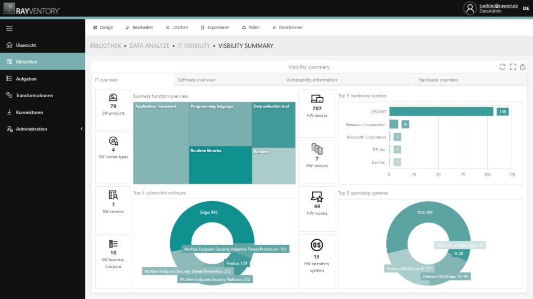Click the Exportieren toolbar button

coord(215,28)
